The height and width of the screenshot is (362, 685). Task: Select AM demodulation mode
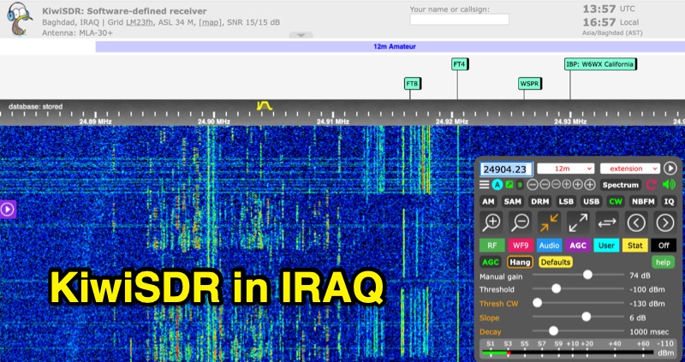tap(488, 202)
